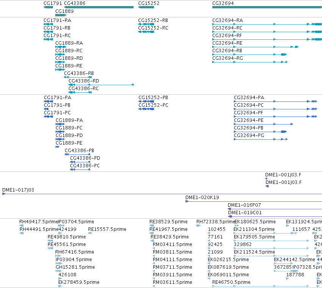Click transcript CG1791-RC label
Screen dimensions: 322x288
tap(57, 36)
